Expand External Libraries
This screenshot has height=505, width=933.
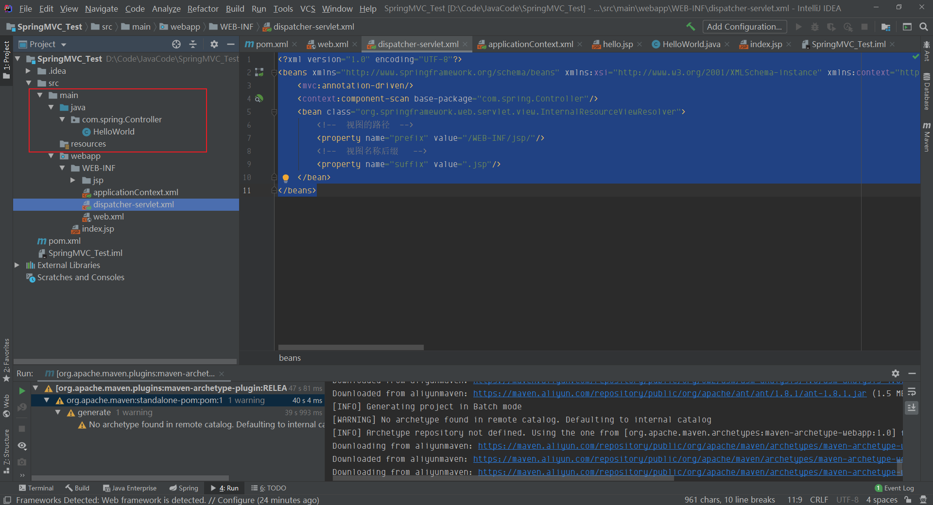point(17,265)
